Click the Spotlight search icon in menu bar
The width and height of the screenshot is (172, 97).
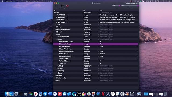166,1
